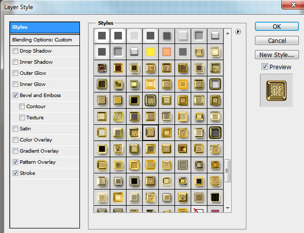Click the styles scrollbar thumb
Image resolution: width=304 pixels, height=233 pixels.
click(x=228, y=171)
